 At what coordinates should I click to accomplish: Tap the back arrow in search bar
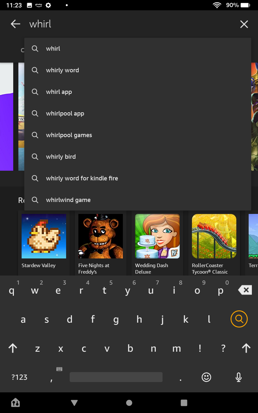click(x=15, y=24)
